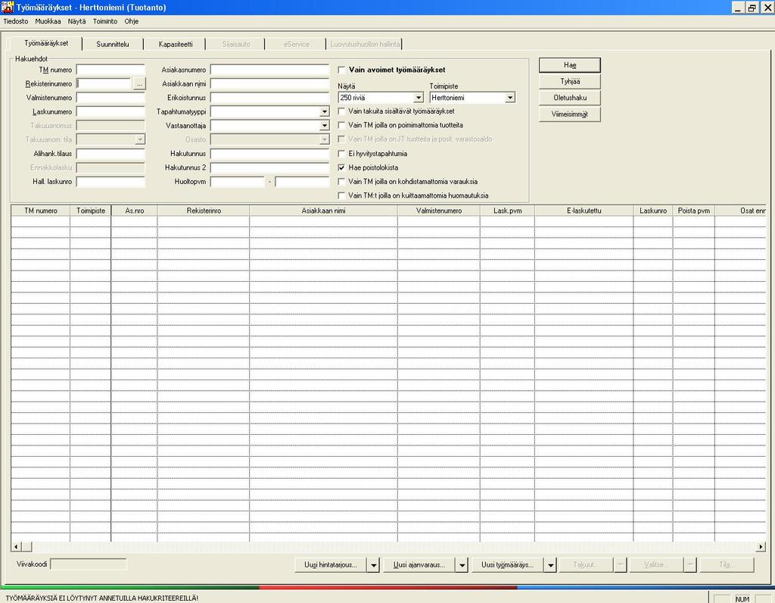
Task: Click the Laskunro column header
Action: (x=653, y=211)
